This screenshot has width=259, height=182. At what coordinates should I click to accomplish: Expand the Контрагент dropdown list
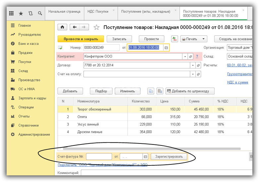pyautogui.click(x=185, y=56)
